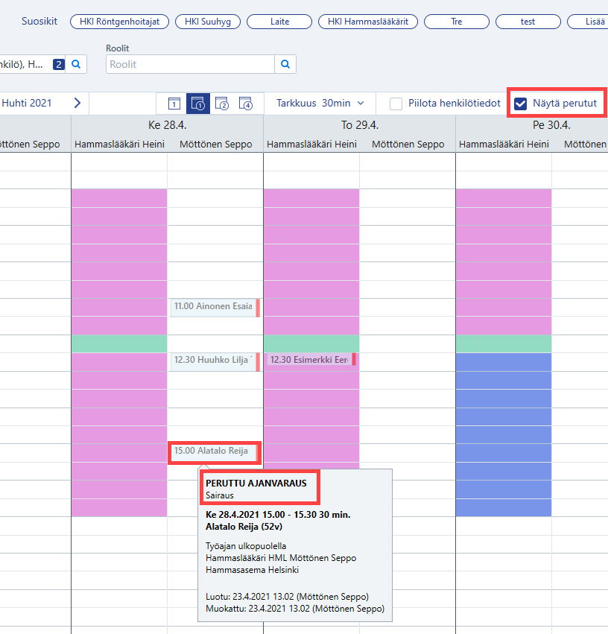Select the one-week calendar view icon
608x634 pixels.
click(198, 104)
